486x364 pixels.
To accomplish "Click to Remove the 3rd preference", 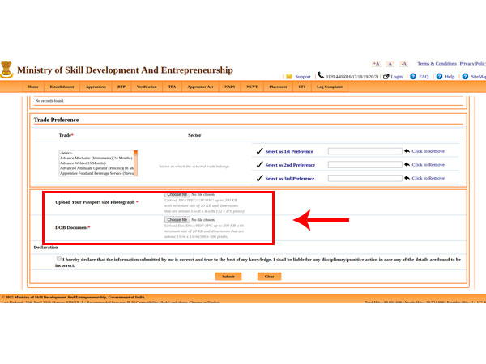I will 428,178.
